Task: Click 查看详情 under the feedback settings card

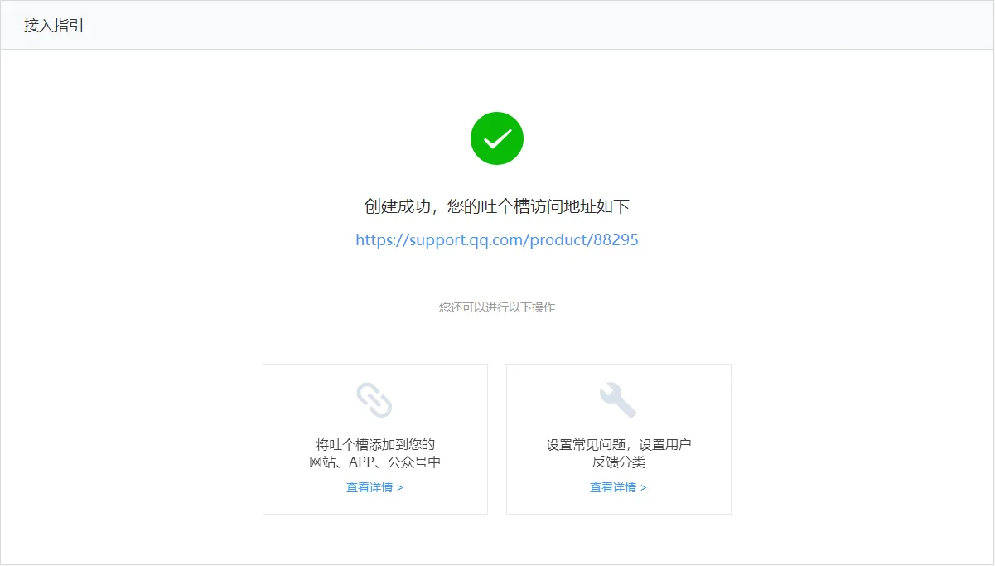Action: [613, 488]
